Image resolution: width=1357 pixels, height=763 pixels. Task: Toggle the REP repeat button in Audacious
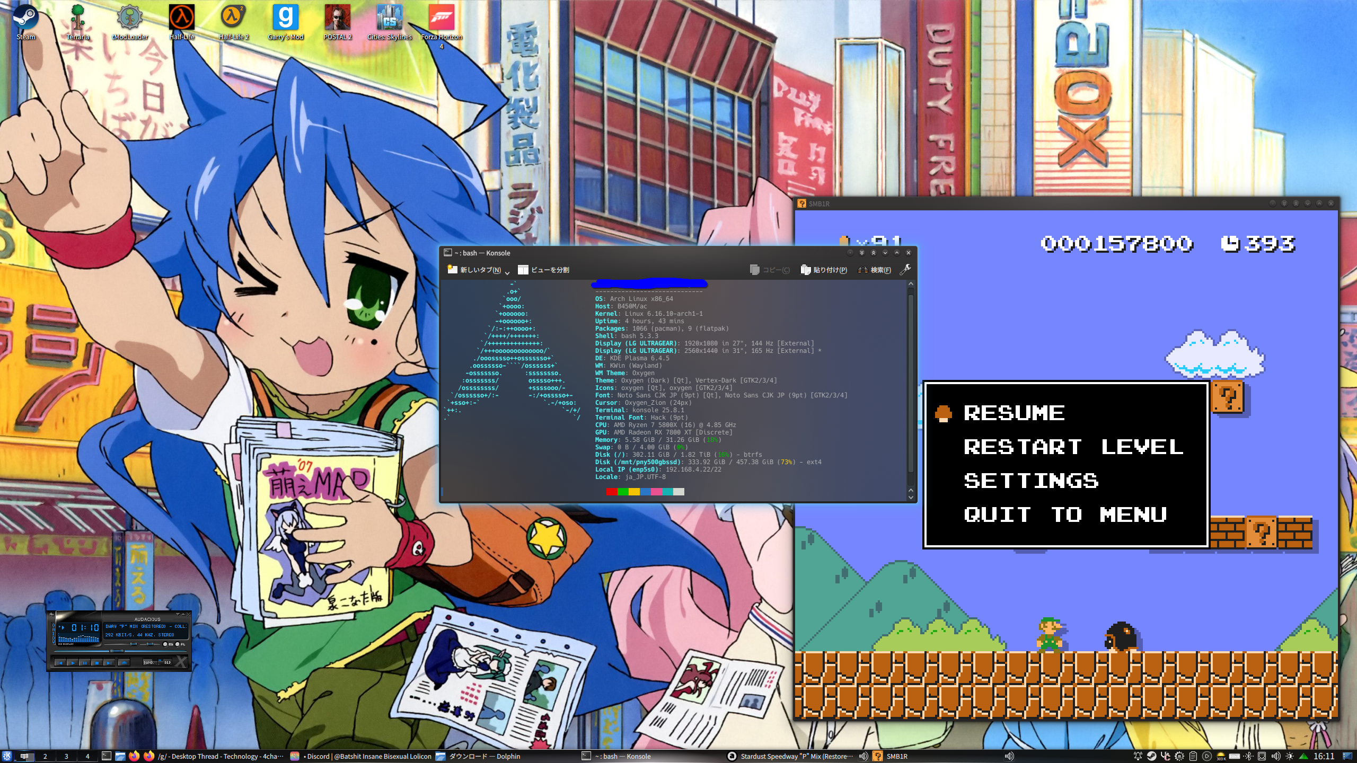166,662
